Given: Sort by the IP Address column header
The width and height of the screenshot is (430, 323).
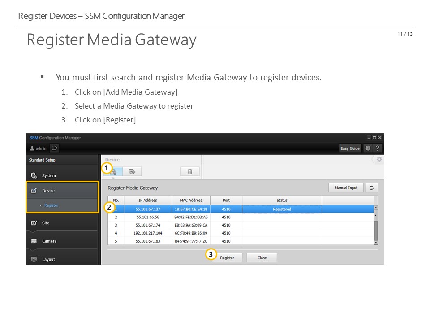Looking at the screenshot, I should tap(148, 200).
